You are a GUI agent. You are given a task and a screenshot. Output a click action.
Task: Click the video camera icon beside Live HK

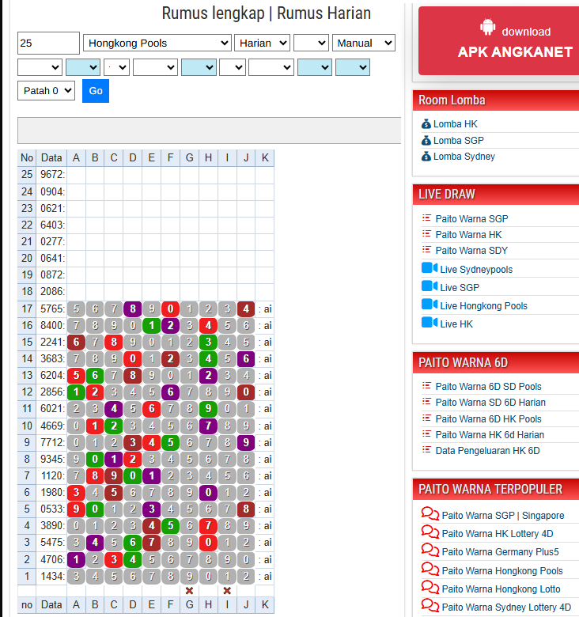(430, 323)
